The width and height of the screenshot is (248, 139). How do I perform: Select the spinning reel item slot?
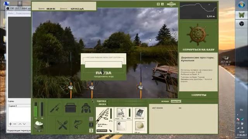click(121, 112)
